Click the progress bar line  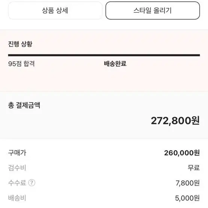[104, 55]
